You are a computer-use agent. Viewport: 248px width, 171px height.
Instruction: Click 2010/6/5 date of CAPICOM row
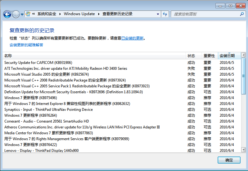(227, 63)
